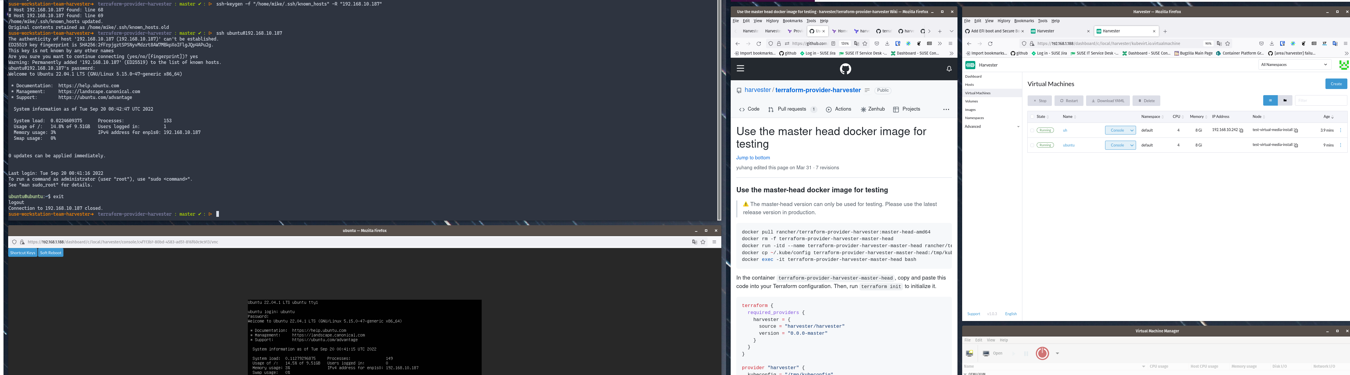This screenshot has height=375, width=1350.
Task: Select the list view icon above the VM table
Action: [1270, 100]
